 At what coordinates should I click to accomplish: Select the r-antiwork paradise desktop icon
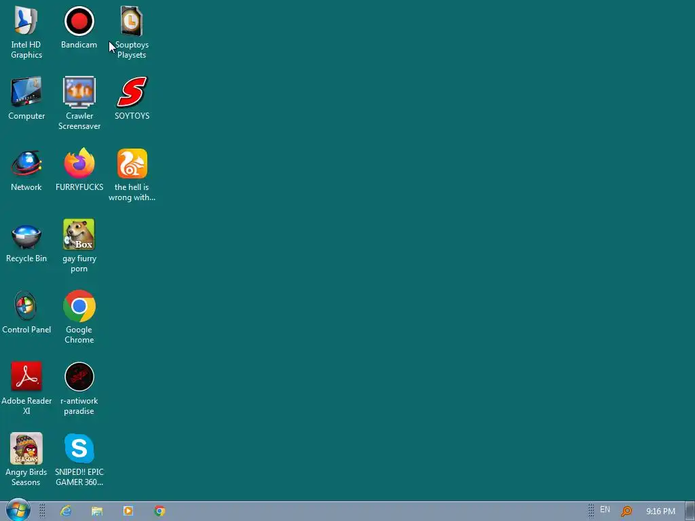click(79, 388)
